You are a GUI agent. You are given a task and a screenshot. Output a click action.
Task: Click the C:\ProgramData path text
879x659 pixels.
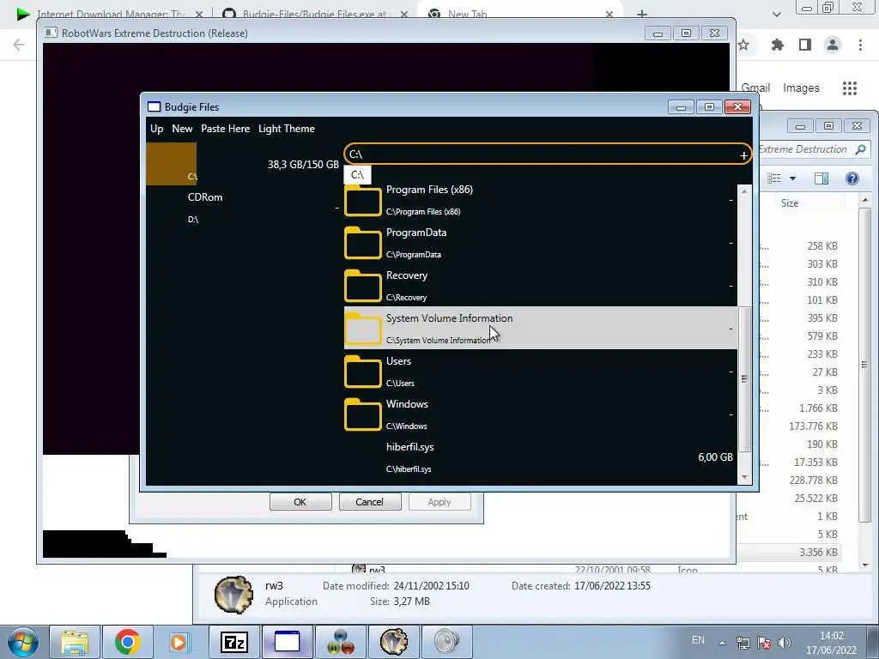tap(413, 254)
